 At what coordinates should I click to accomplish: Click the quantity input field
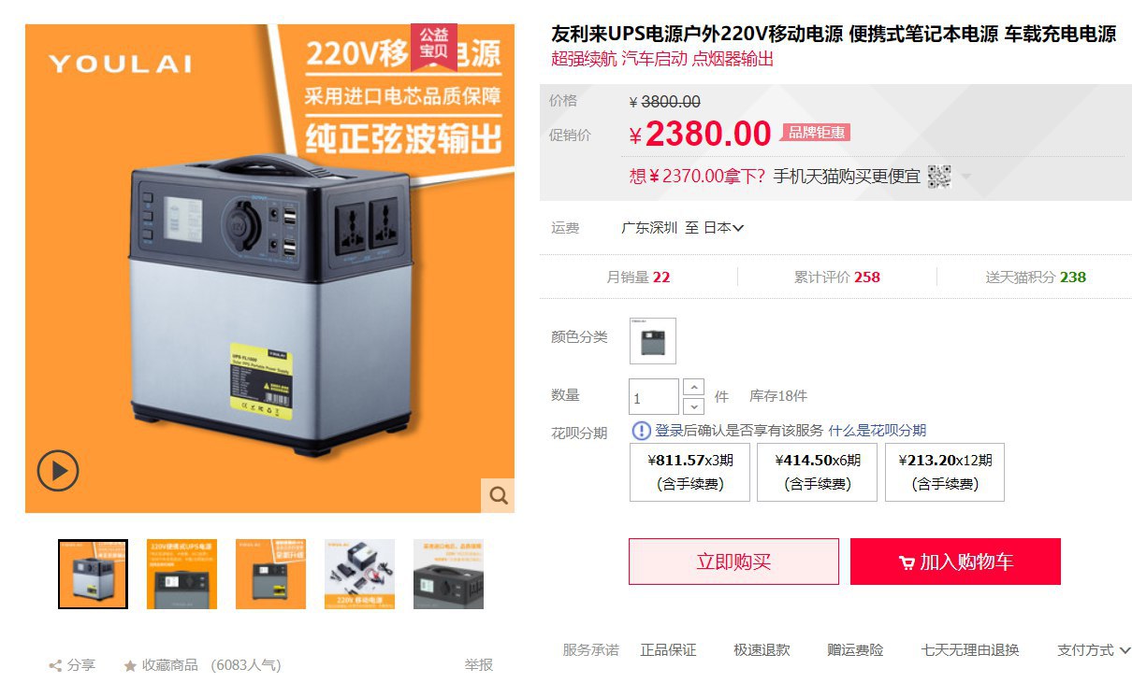653,397
